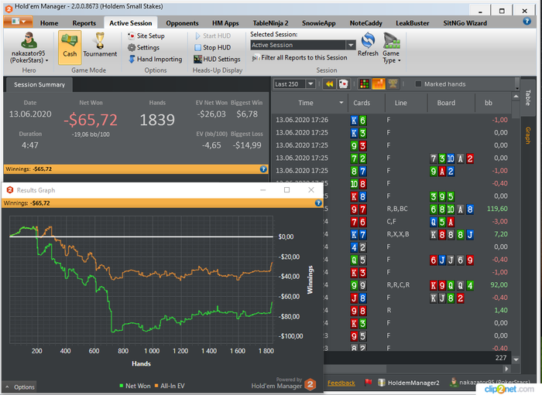
Task: Click the Cards column header
Action: 366,103
